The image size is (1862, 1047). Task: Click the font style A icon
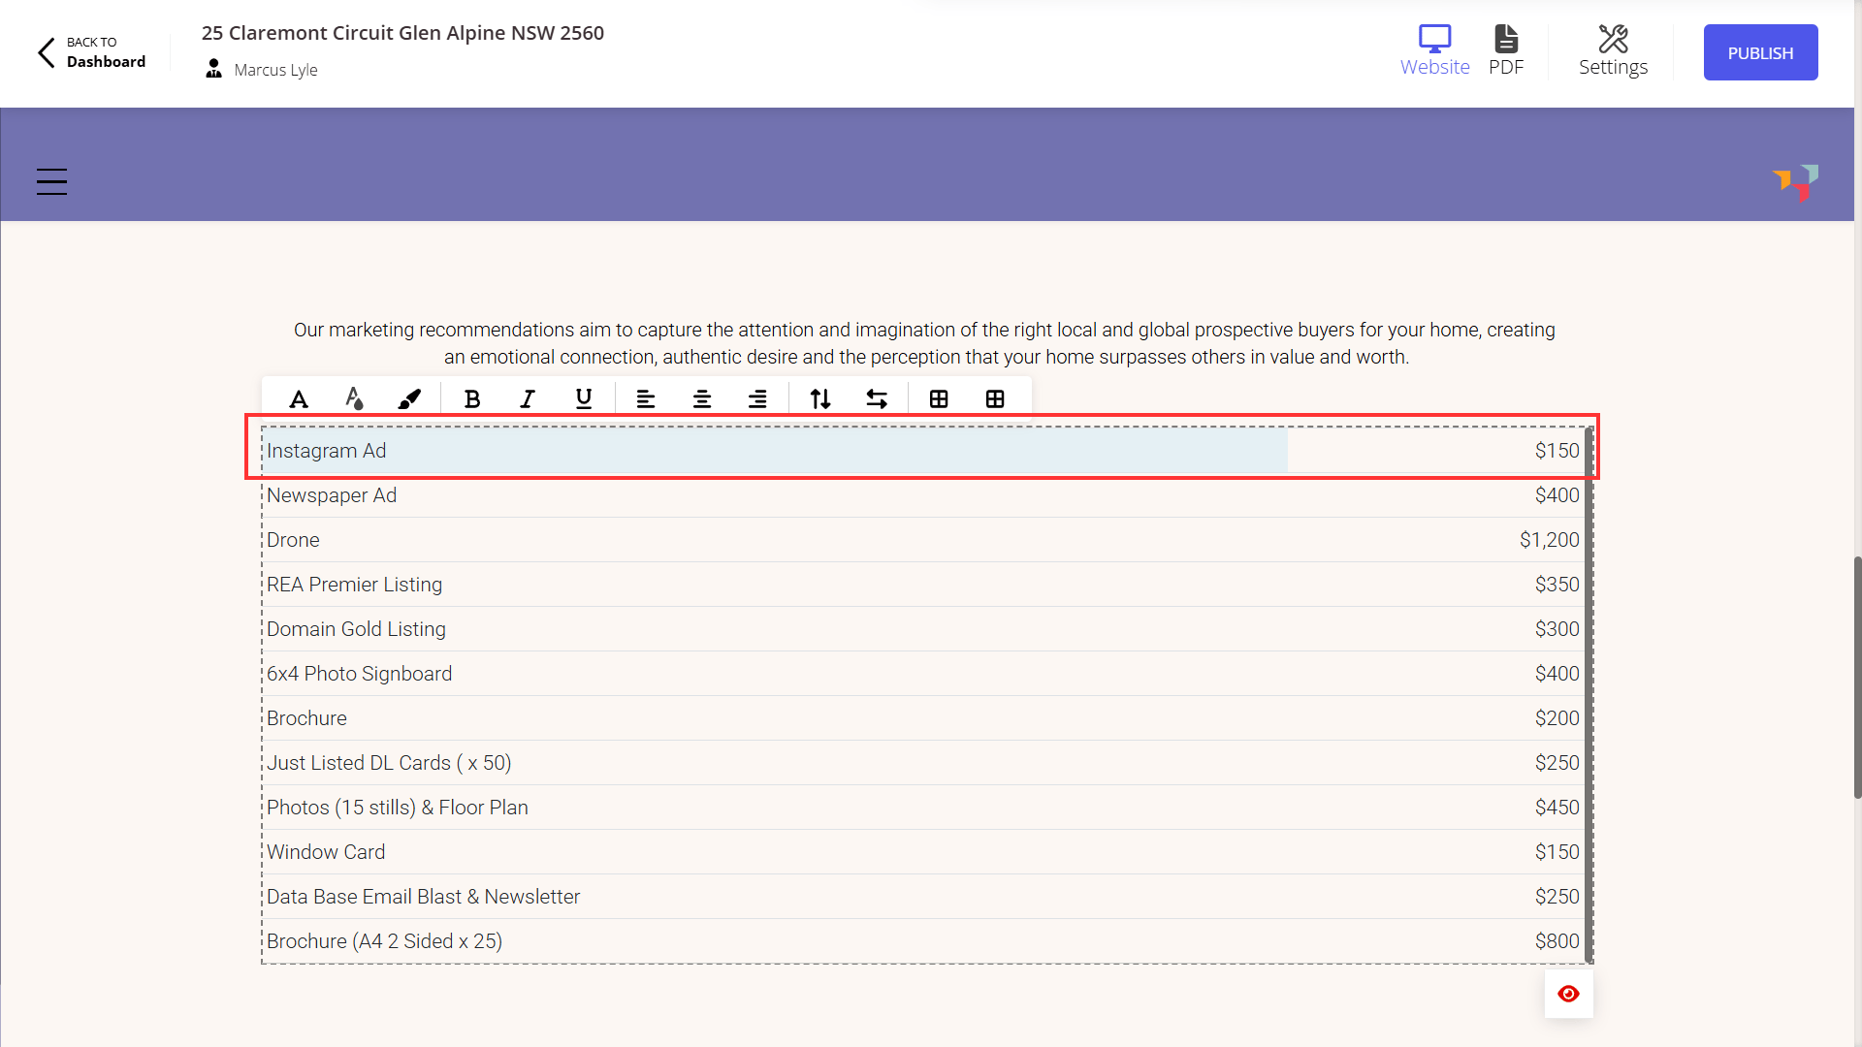coord(299,398)
